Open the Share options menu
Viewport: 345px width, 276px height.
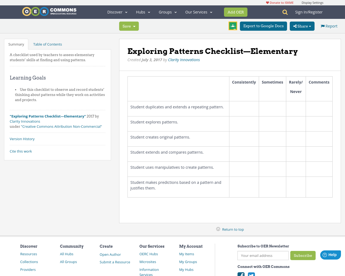(x=302, y=26)
